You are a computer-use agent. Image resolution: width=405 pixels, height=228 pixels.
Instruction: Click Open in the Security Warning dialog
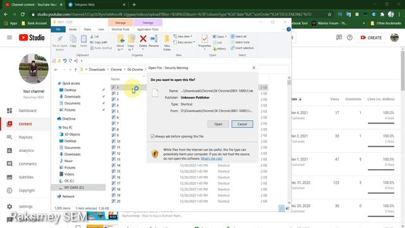pyautogui.click(x=218, y=124)
